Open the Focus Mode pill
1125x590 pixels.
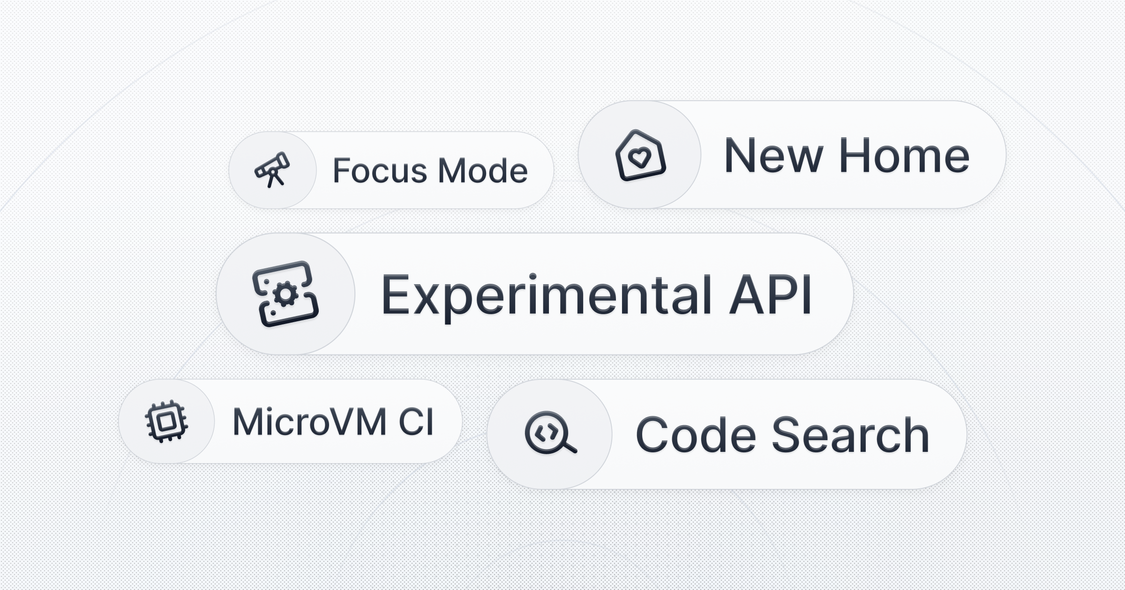click(391, 170)
